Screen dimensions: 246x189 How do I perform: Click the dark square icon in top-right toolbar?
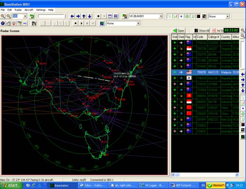[x=198, y=16]
